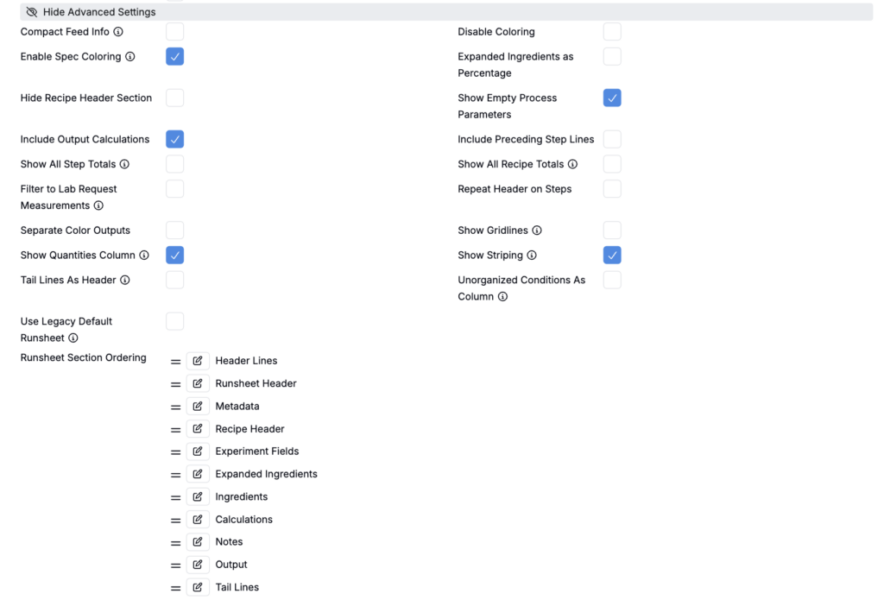Disable the Enable Spec Coloring checkbox

[x=174, y=57]
